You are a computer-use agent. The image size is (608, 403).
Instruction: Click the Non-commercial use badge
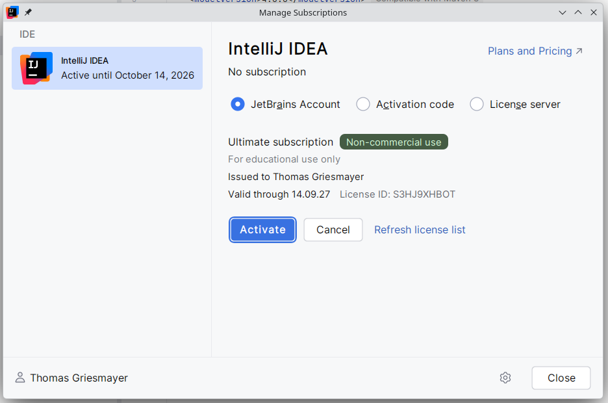click(394, 142)
